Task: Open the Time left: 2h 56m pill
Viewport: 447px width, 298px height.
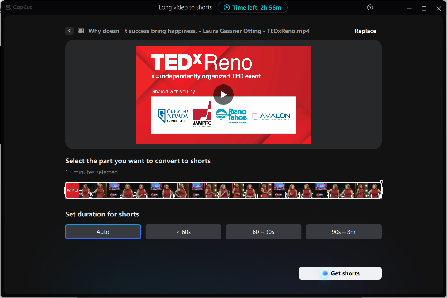Action: [253, 7]
